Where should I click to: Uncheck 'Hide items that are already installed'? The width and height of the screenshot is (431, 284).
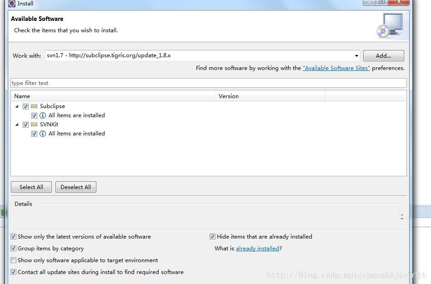[x=212, y=236]
